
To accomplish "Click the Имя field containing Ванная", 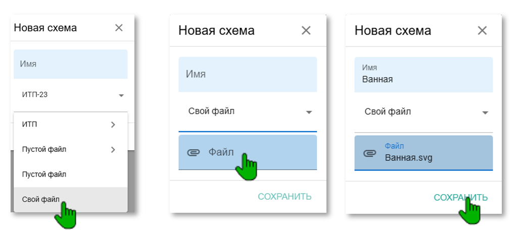I will 423,75.
